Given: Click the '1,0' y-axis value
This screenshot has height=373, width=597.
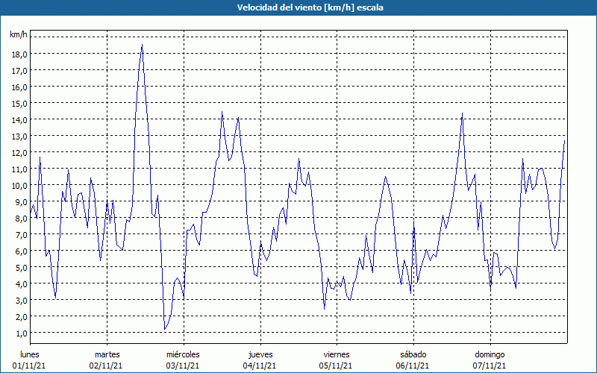Looking at the screenshot, I should click(22, 333).
